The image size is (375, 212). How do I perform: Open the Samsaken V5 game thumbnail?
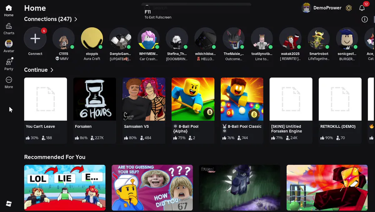coord(144,99)
